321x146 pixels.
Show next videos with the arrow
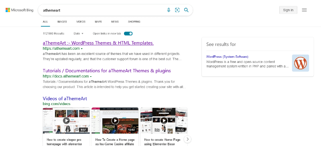point(187,139)
